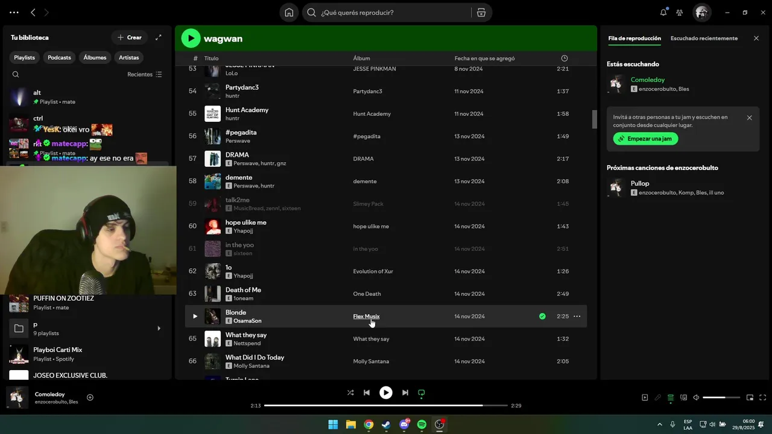The image size is (772, 434).
Task: Click Empezar una jam button
Action: coord(645,139)
